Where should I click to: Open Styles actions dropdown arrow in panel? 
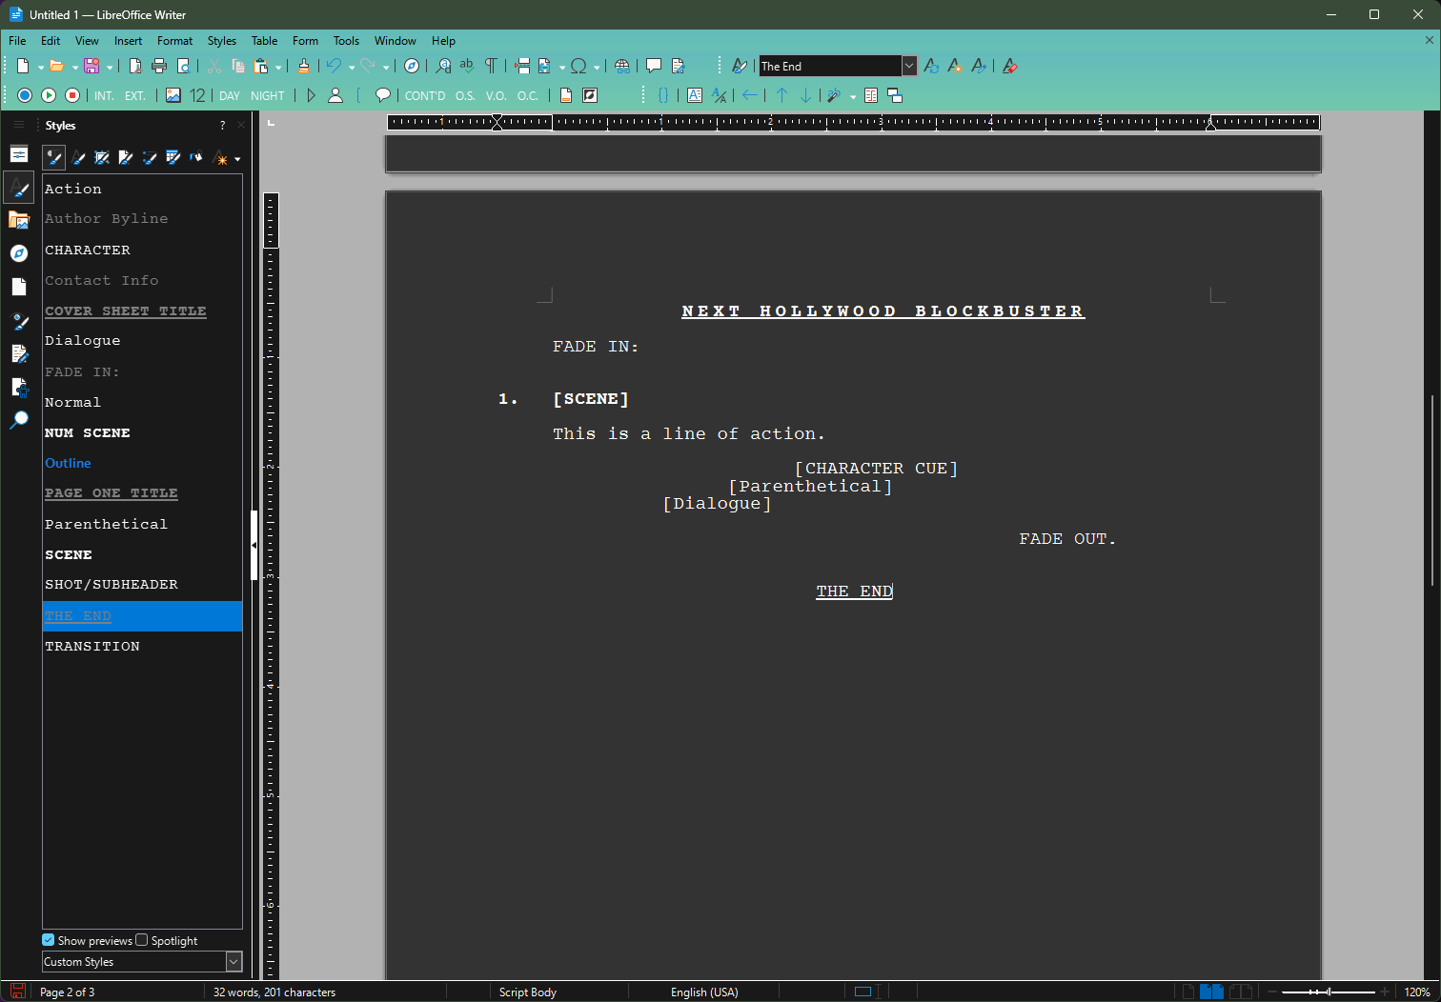(x=237, y=159)
